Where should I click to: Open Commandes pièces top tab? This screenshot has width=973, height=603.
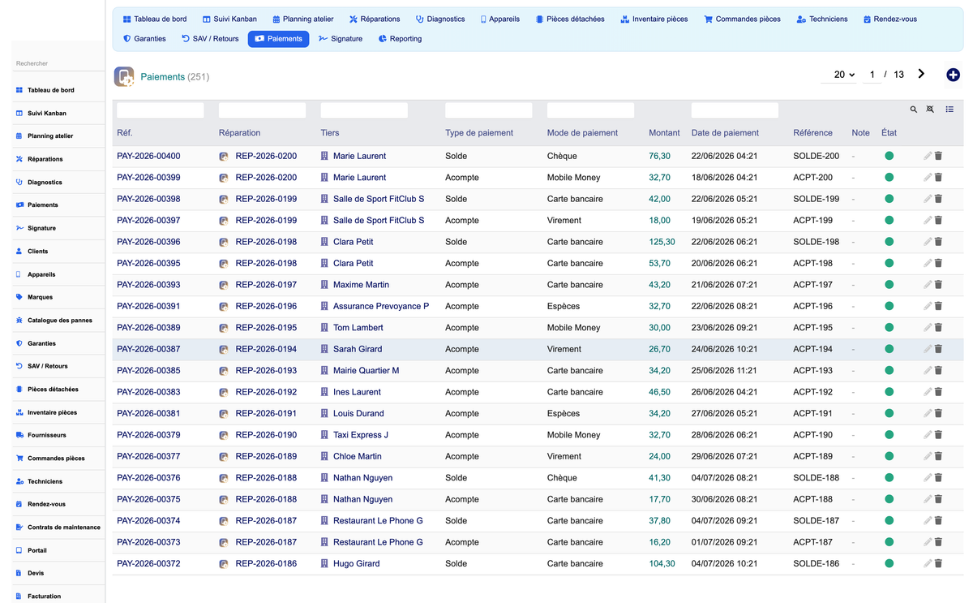click(741, 19)
